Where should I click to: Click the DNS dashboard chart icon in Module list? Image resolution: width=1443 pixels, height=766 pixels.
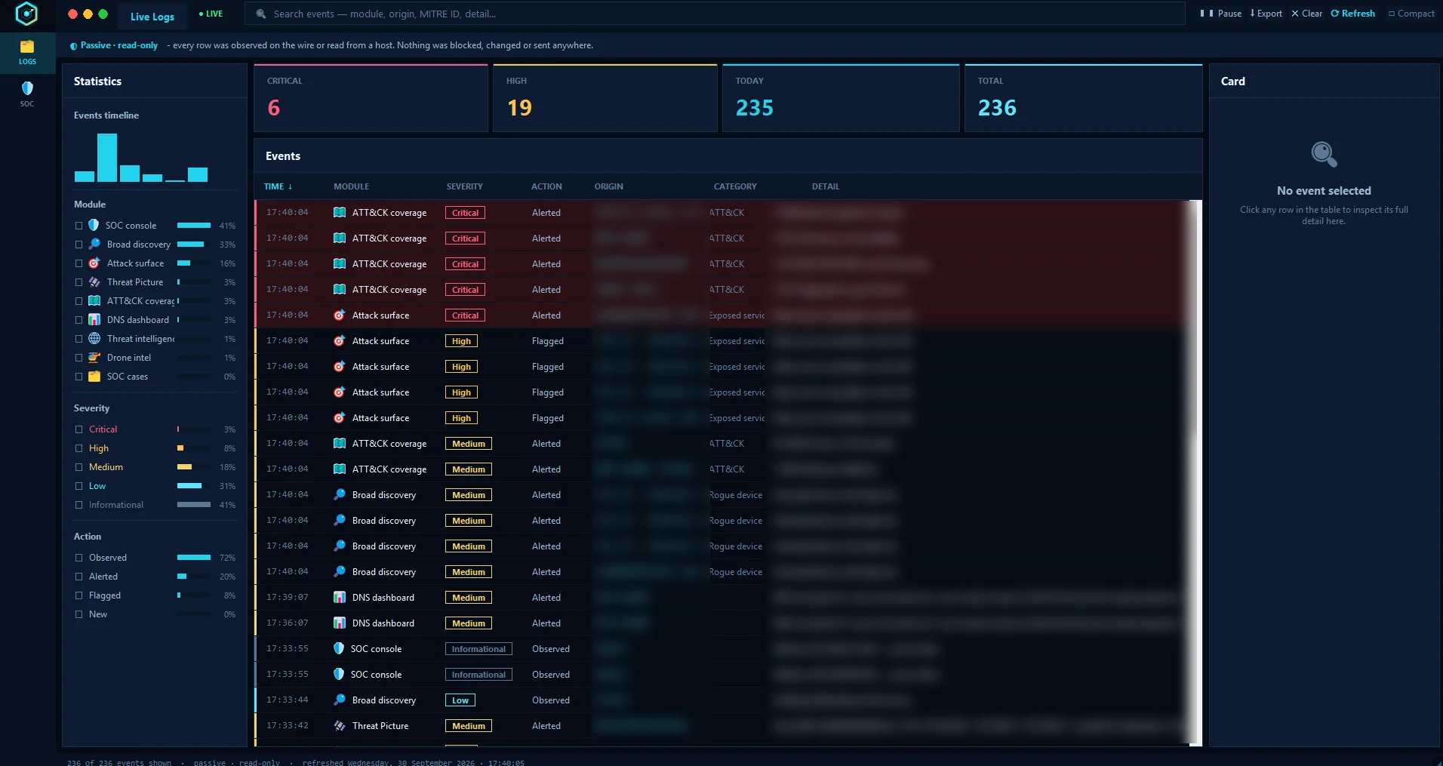pyautogui.click(x=94, y=319)
